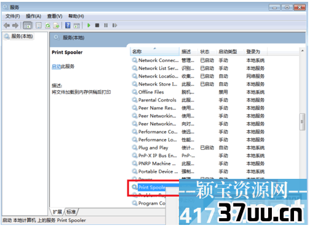This screenshot has width=310, height=228.
Task: Click the Refresh toolbar icon
Action: coord(48,25)
